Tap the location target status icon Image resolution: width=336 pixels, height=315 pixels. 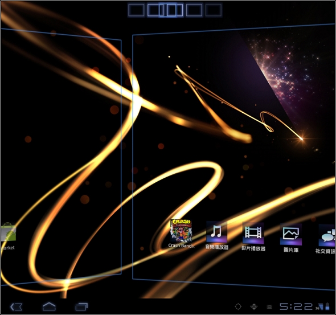238,306
